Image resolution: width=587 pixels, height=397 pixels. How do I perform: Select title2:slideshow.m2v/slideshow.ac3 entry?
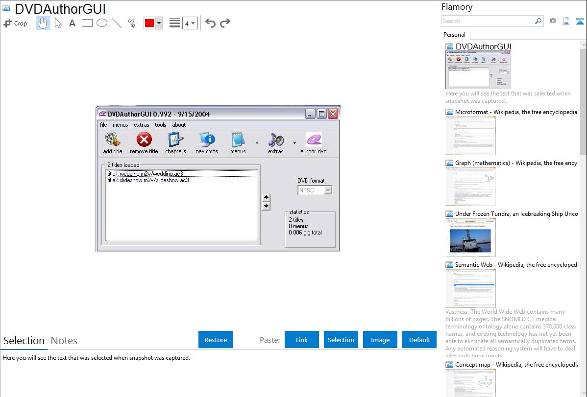(x=182, y=180)
